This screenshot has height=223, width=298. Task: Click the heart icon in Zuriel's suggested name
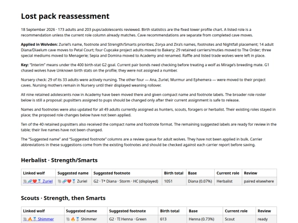pyautogui.click(x=69, y=181)
